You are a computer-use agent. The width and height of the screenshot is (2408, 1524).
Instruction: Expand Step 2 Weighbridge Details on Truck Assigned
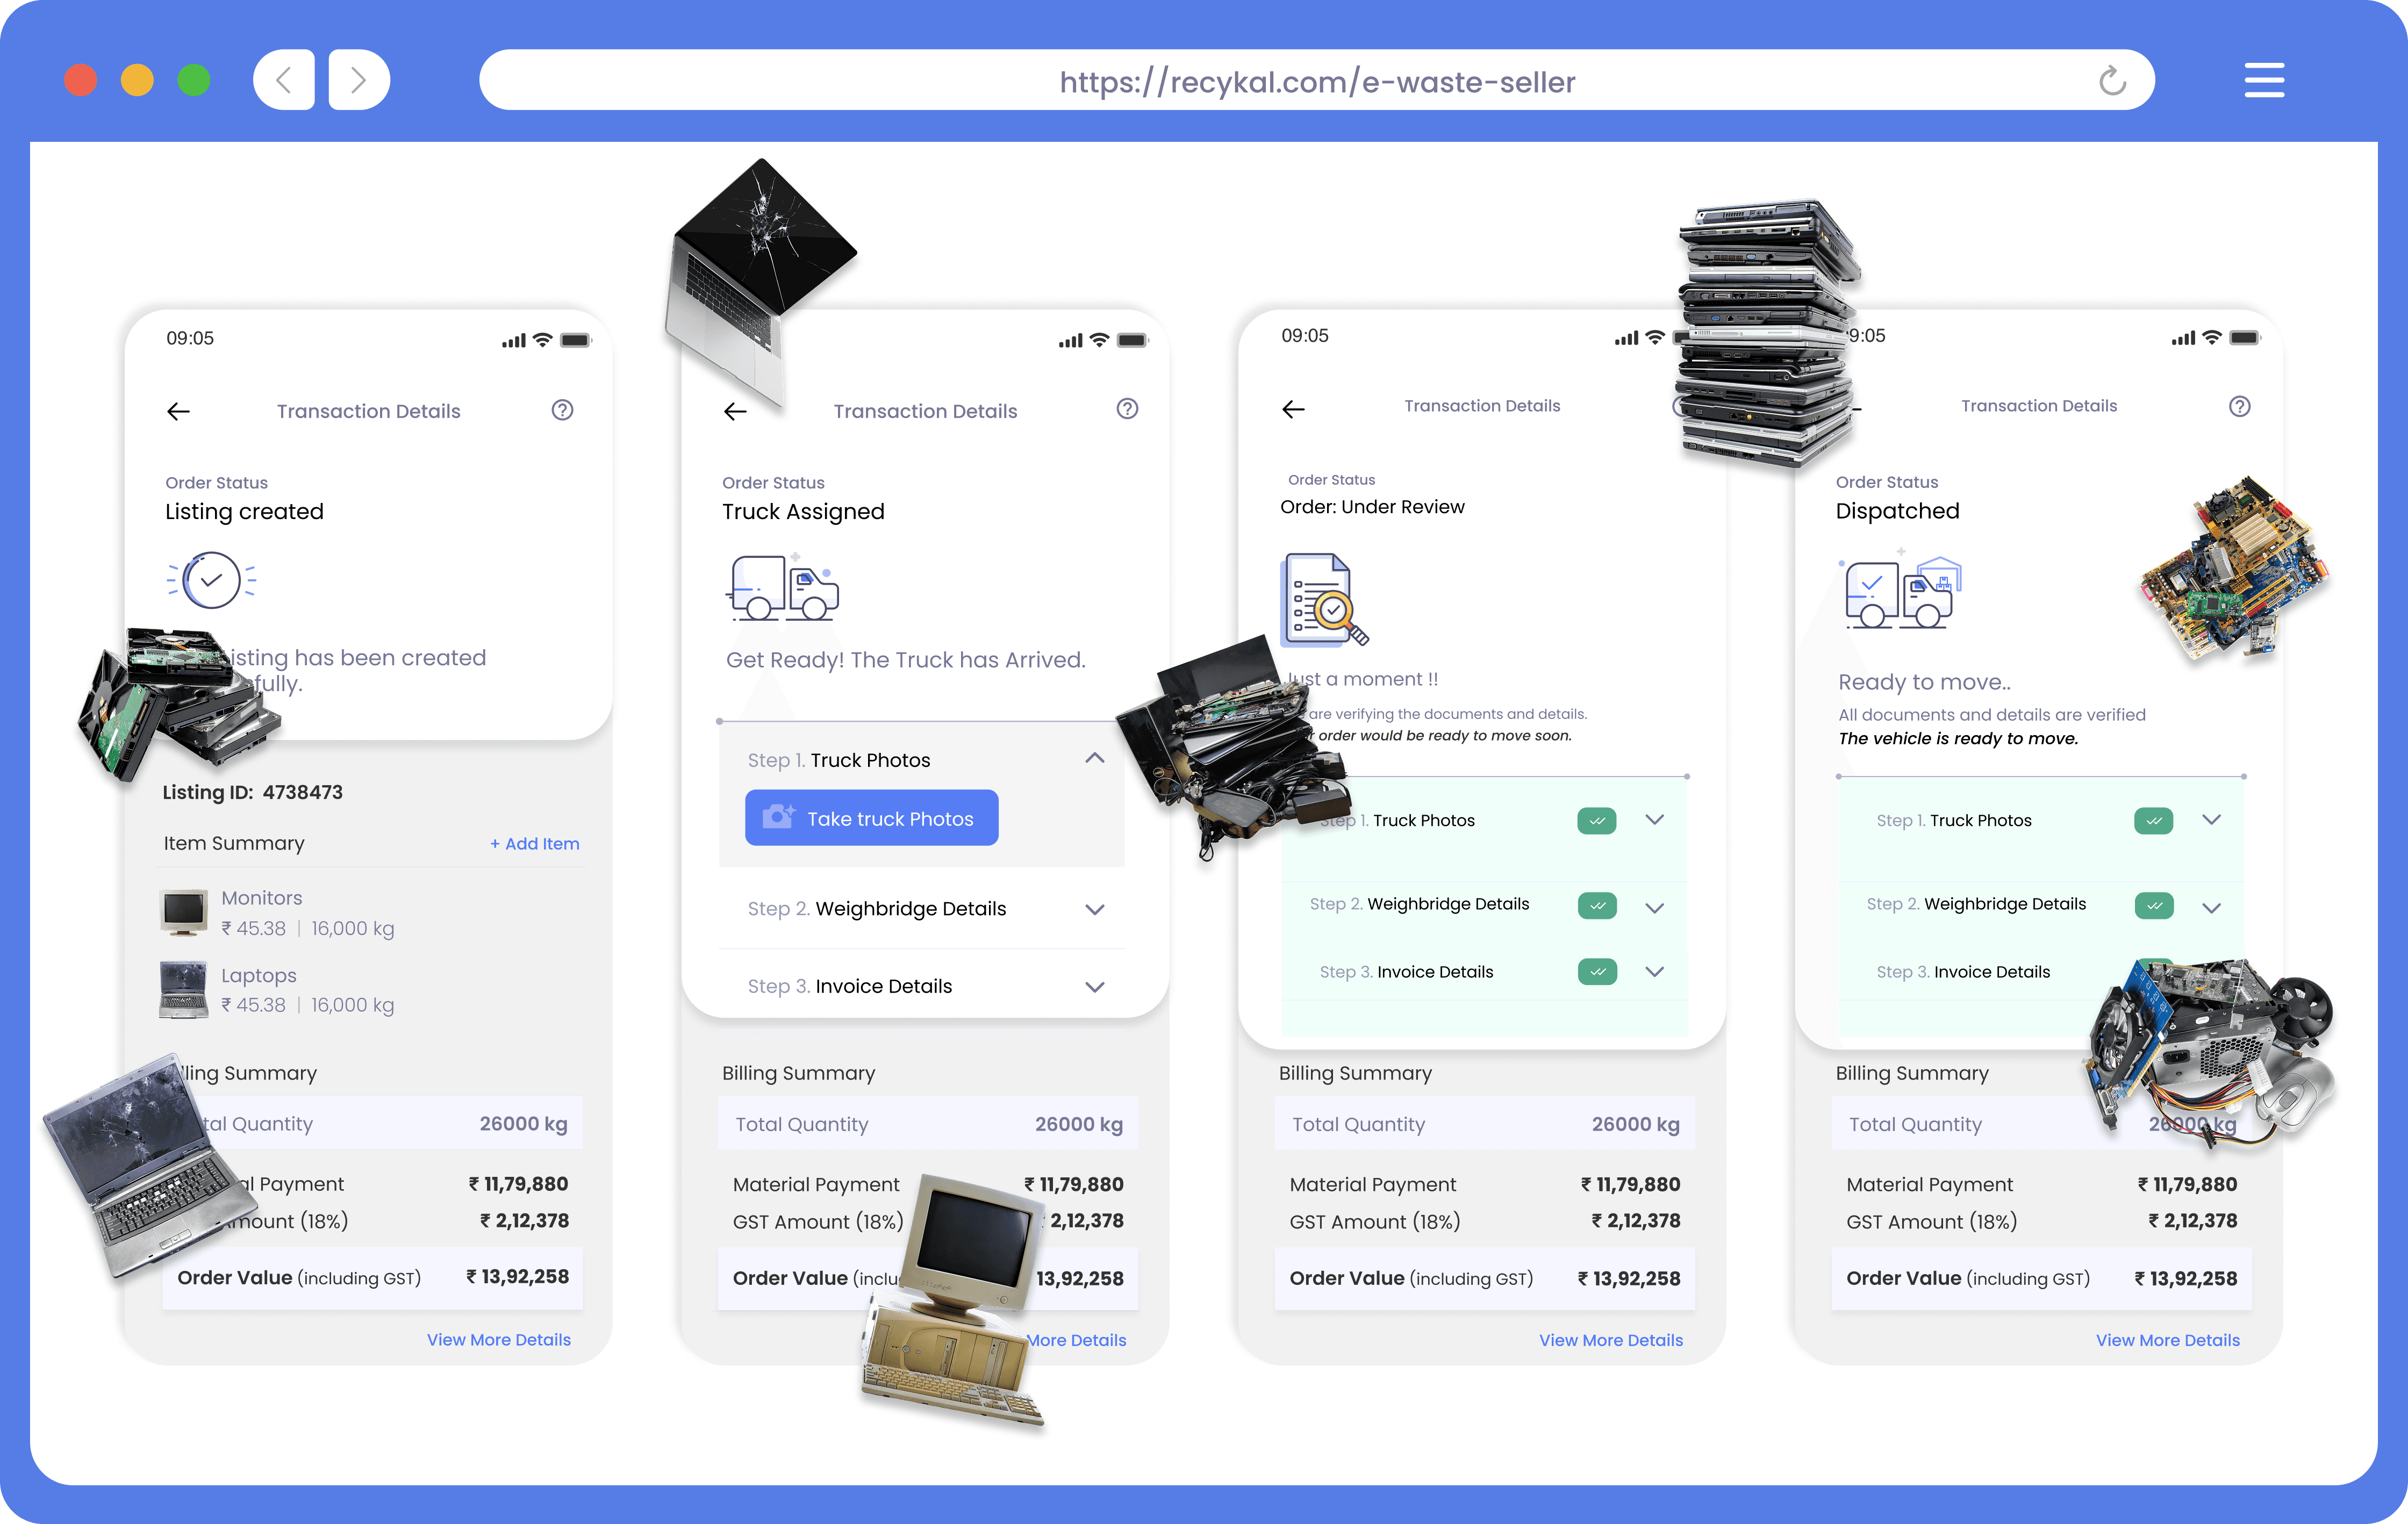1094,910
